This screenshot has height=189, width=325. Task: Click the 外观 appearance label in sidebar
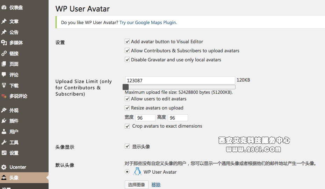pos(14,111)
